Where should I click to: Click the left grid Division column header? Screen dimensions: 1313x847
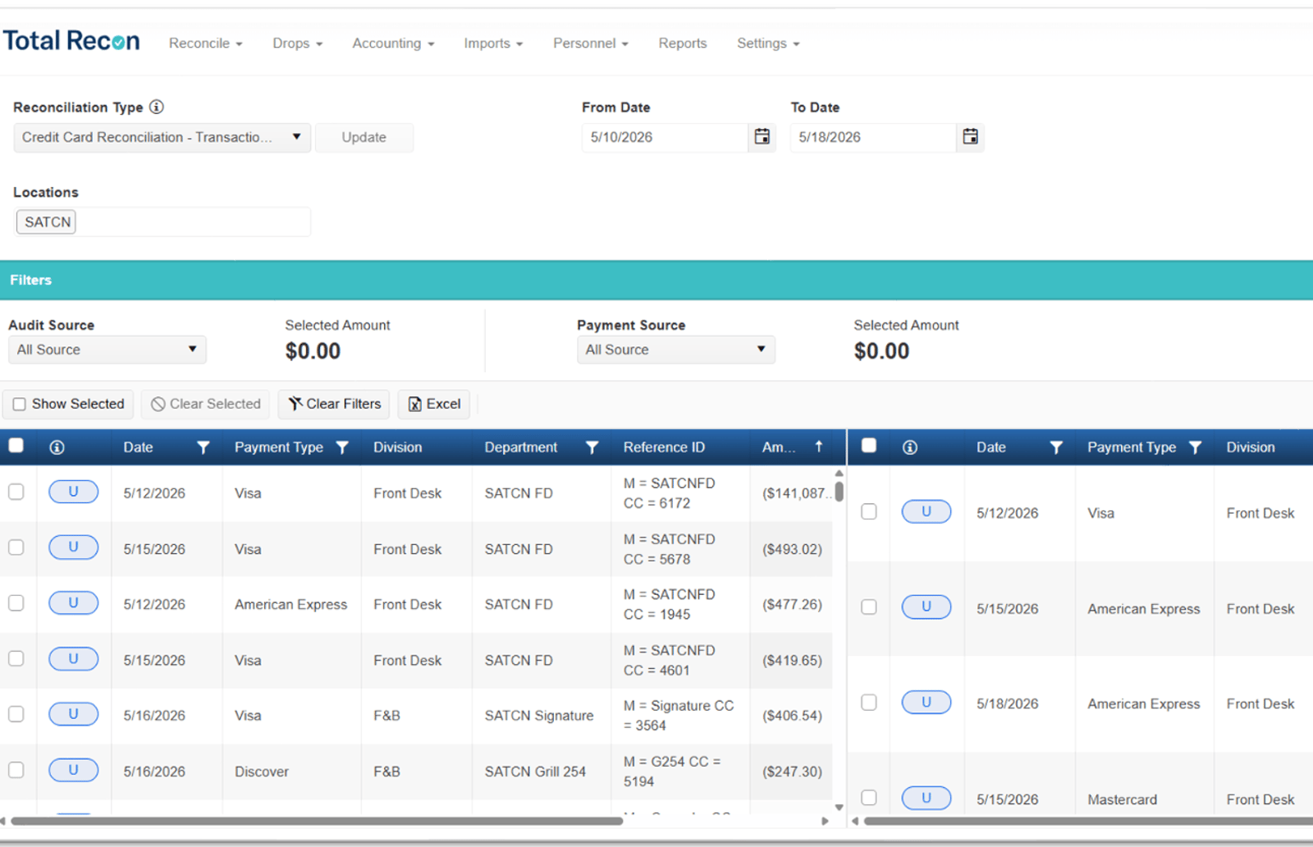397,447
